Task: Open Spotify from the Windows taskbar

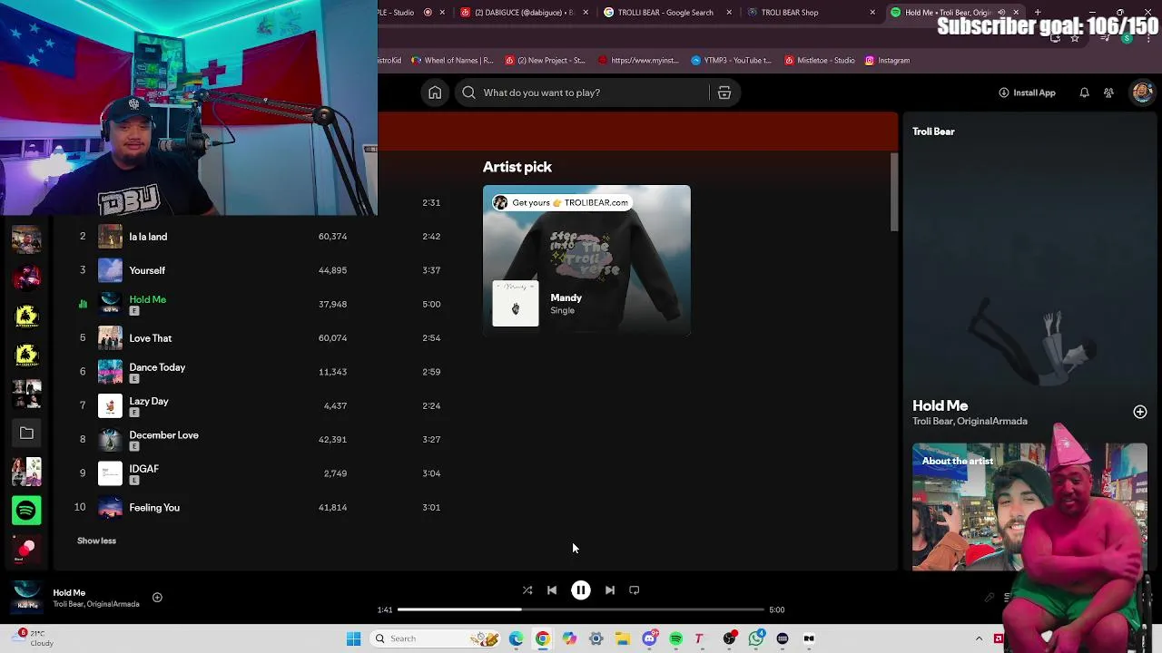Action: tap(676, 638)
